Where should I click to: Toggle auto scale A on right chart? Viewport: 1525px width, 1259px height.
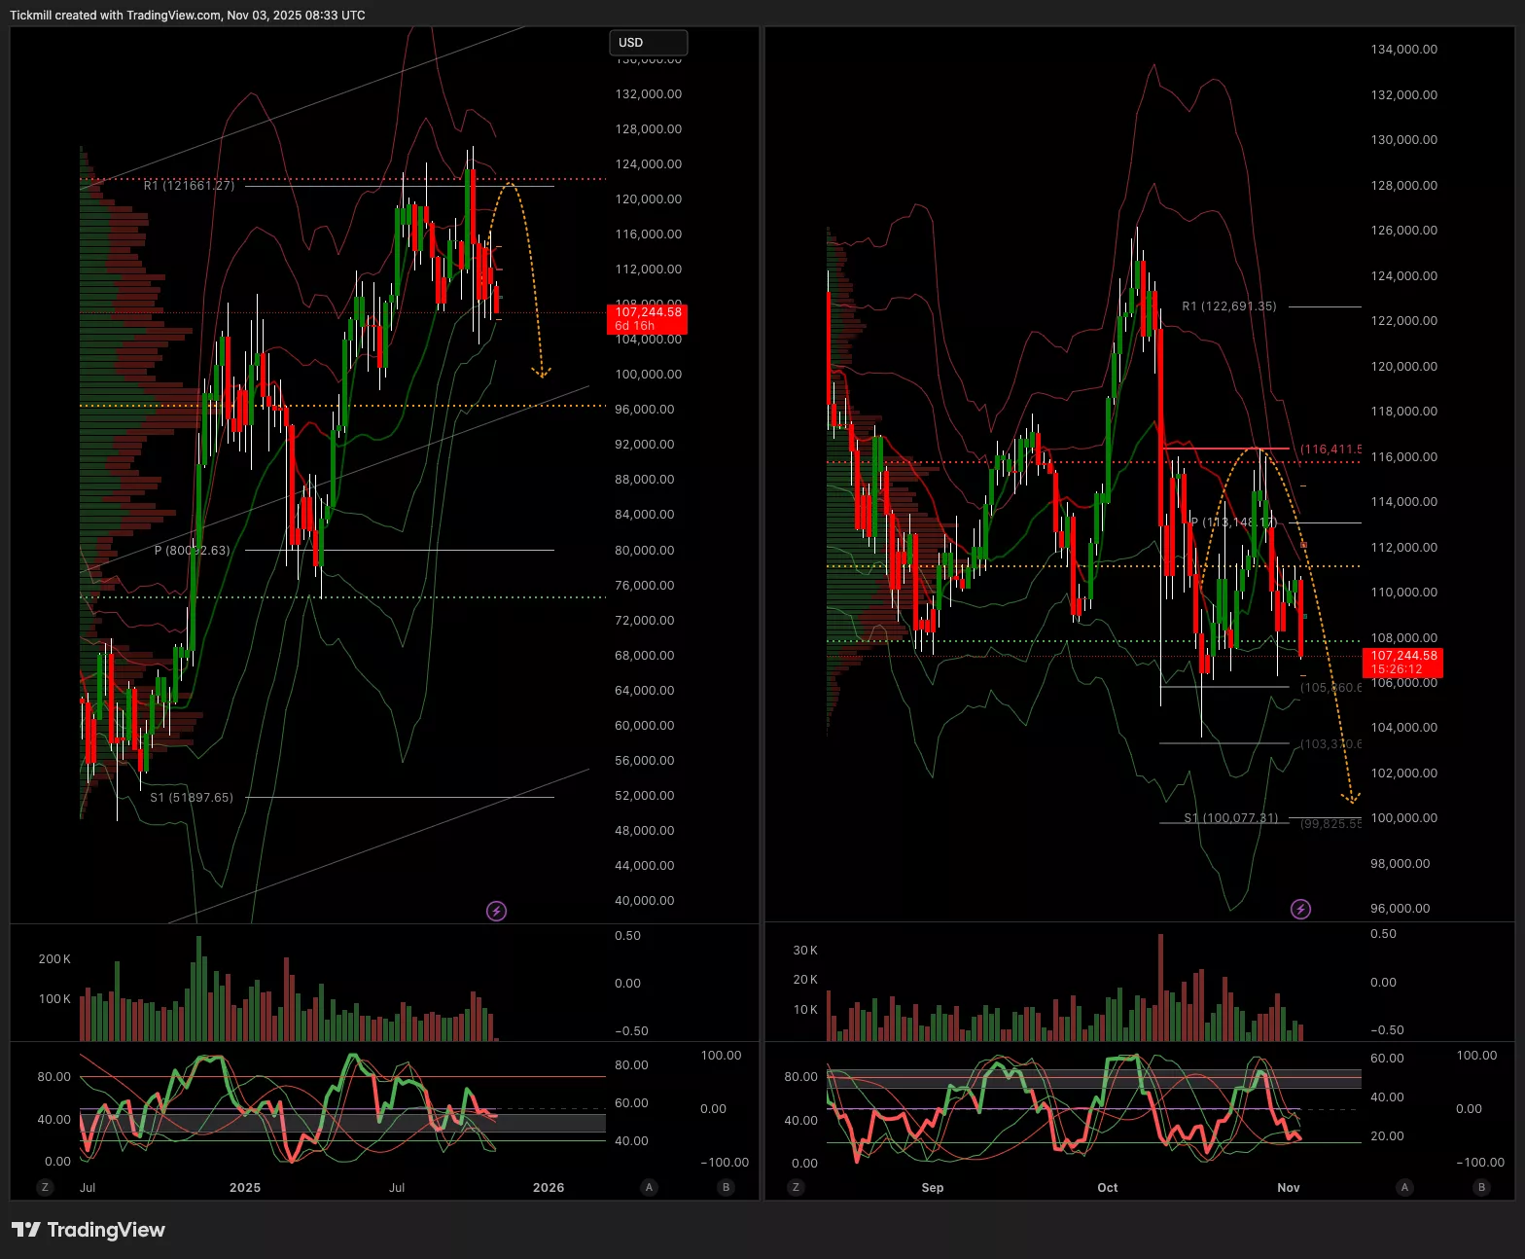click(x=1403, y=1187)
